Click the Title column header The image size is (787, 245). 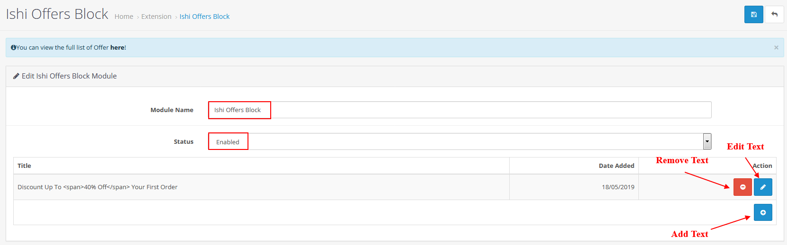(x=24, y=166)
